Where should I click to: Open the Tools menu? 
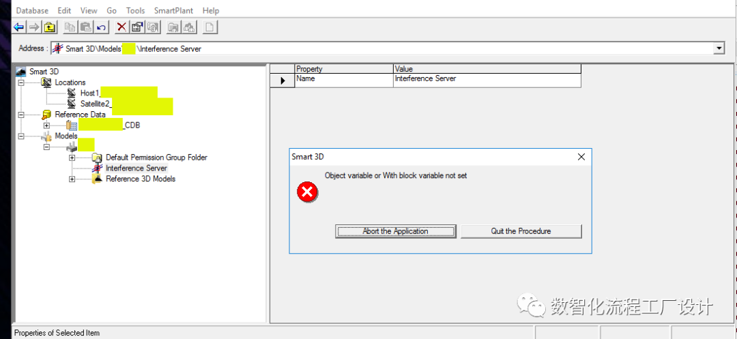(135, 10)
